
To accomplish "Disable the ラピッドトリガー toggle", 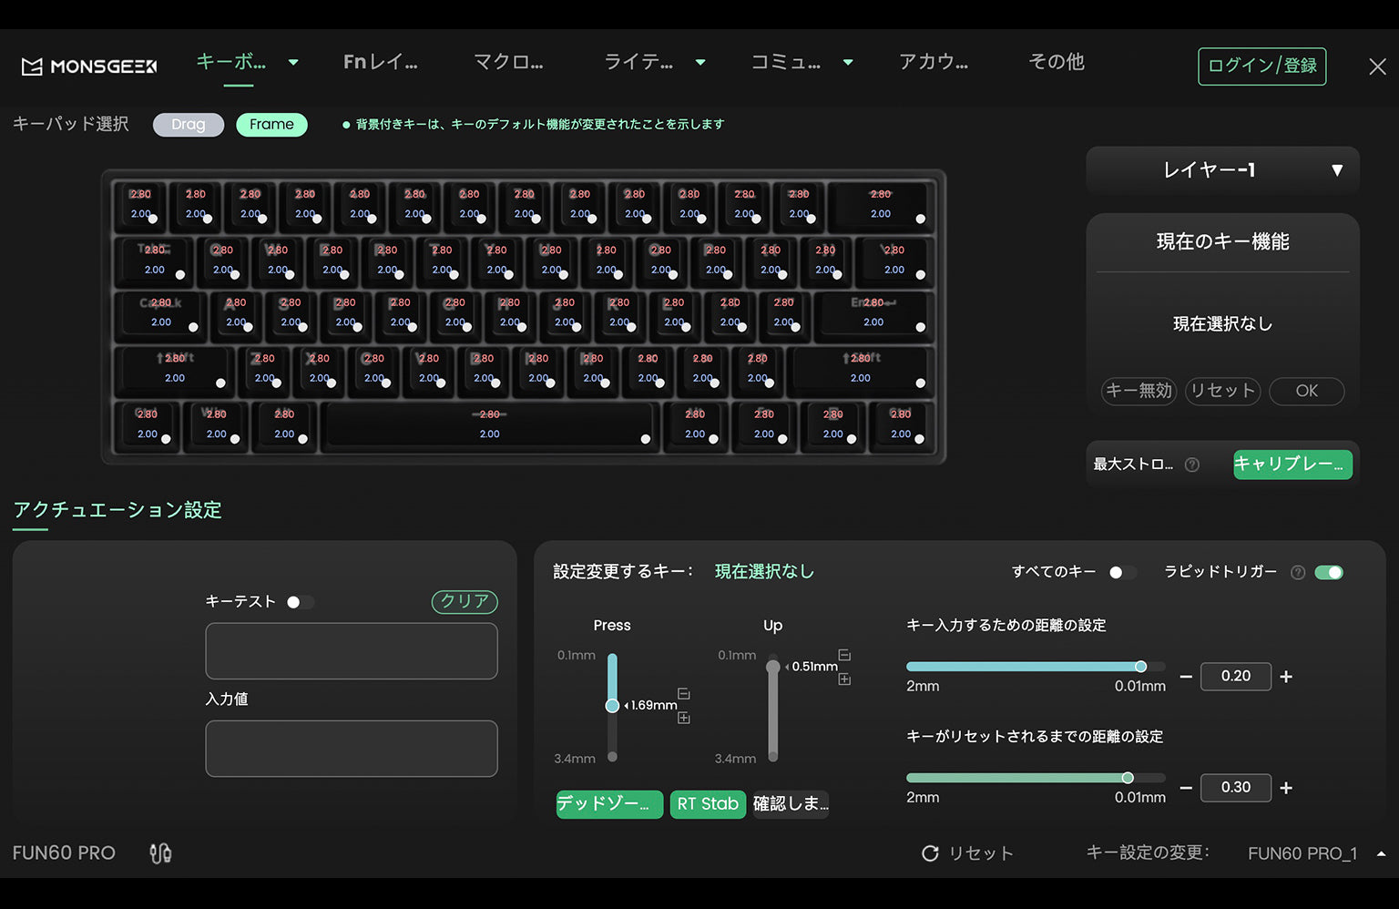I will [1330, 572].
